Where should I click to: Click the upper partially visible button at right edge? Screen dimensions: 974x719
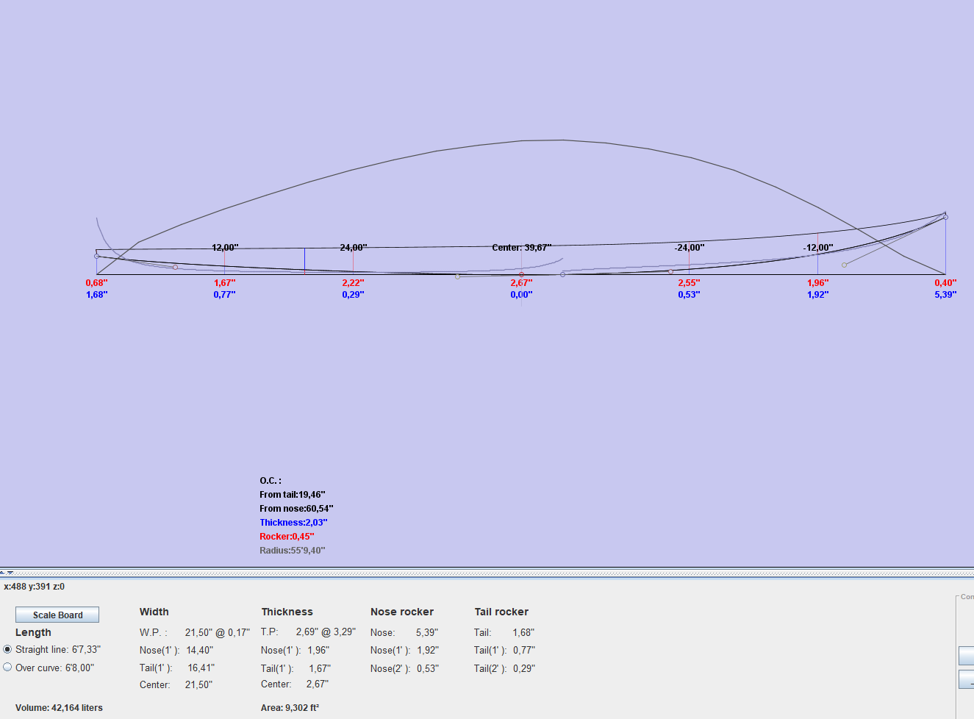tap(966, 655)
